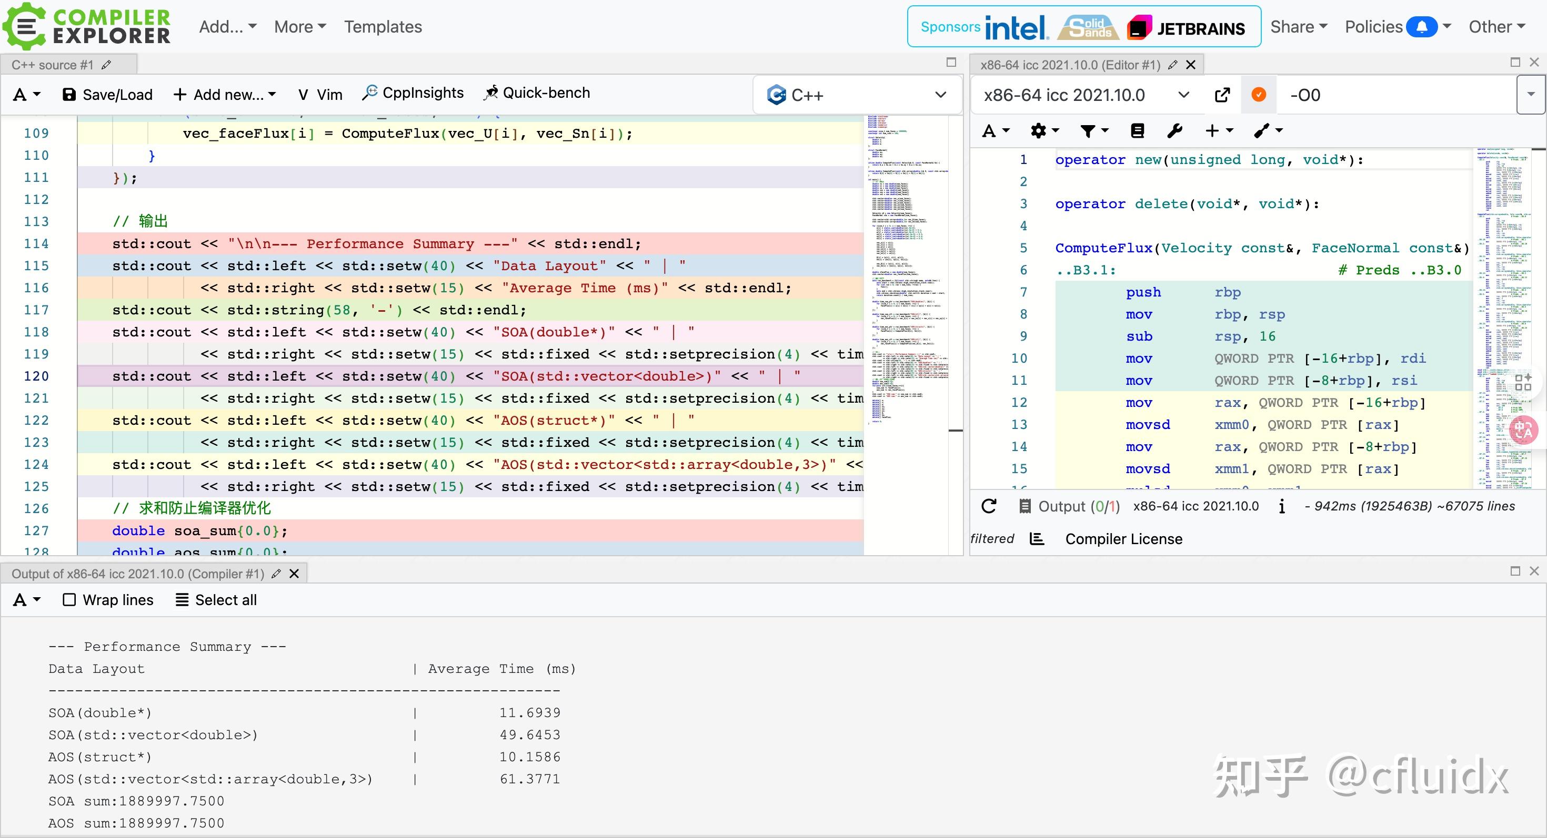Image resolution: width=1547 pixels, height=838 pixels.
Task: Switch to Output of x86-64 icc tab
Action: (137, 574)
